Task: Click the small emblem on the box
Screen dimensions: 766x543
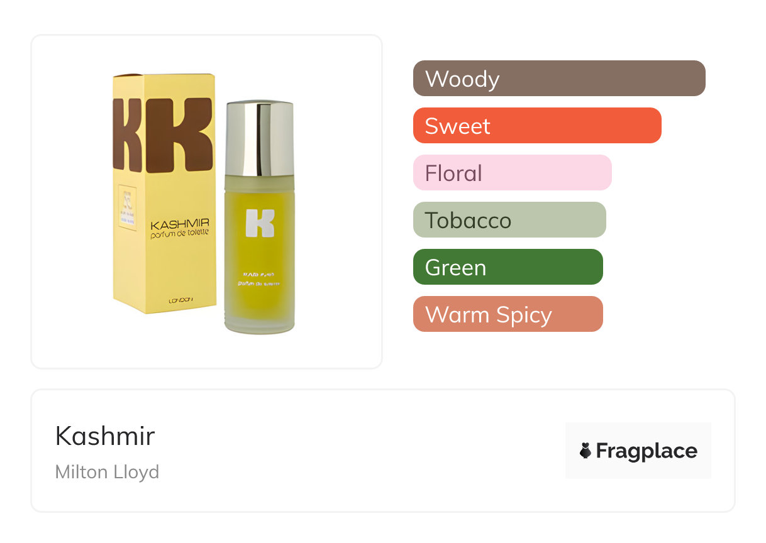Action: click(x=126, y=209)
